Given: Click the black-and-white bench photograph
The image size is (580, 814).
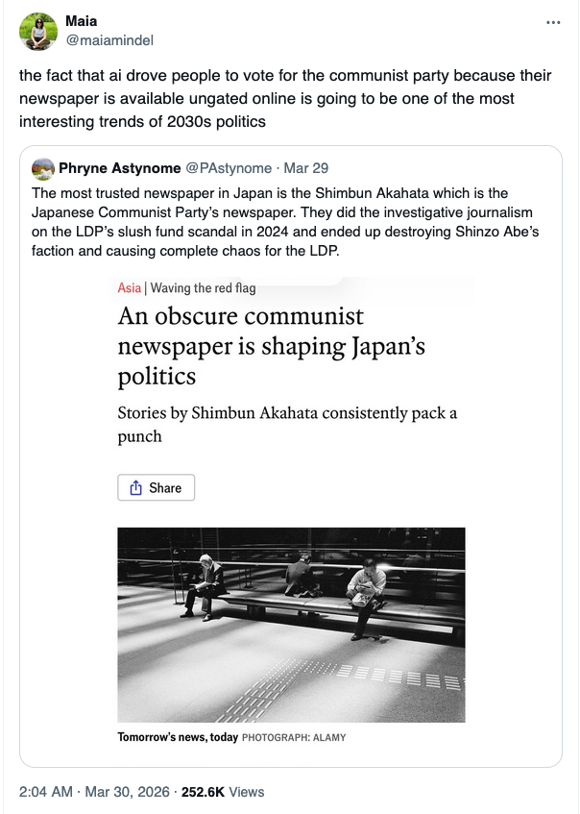Looking at the screenshot, I should [291, 624].
